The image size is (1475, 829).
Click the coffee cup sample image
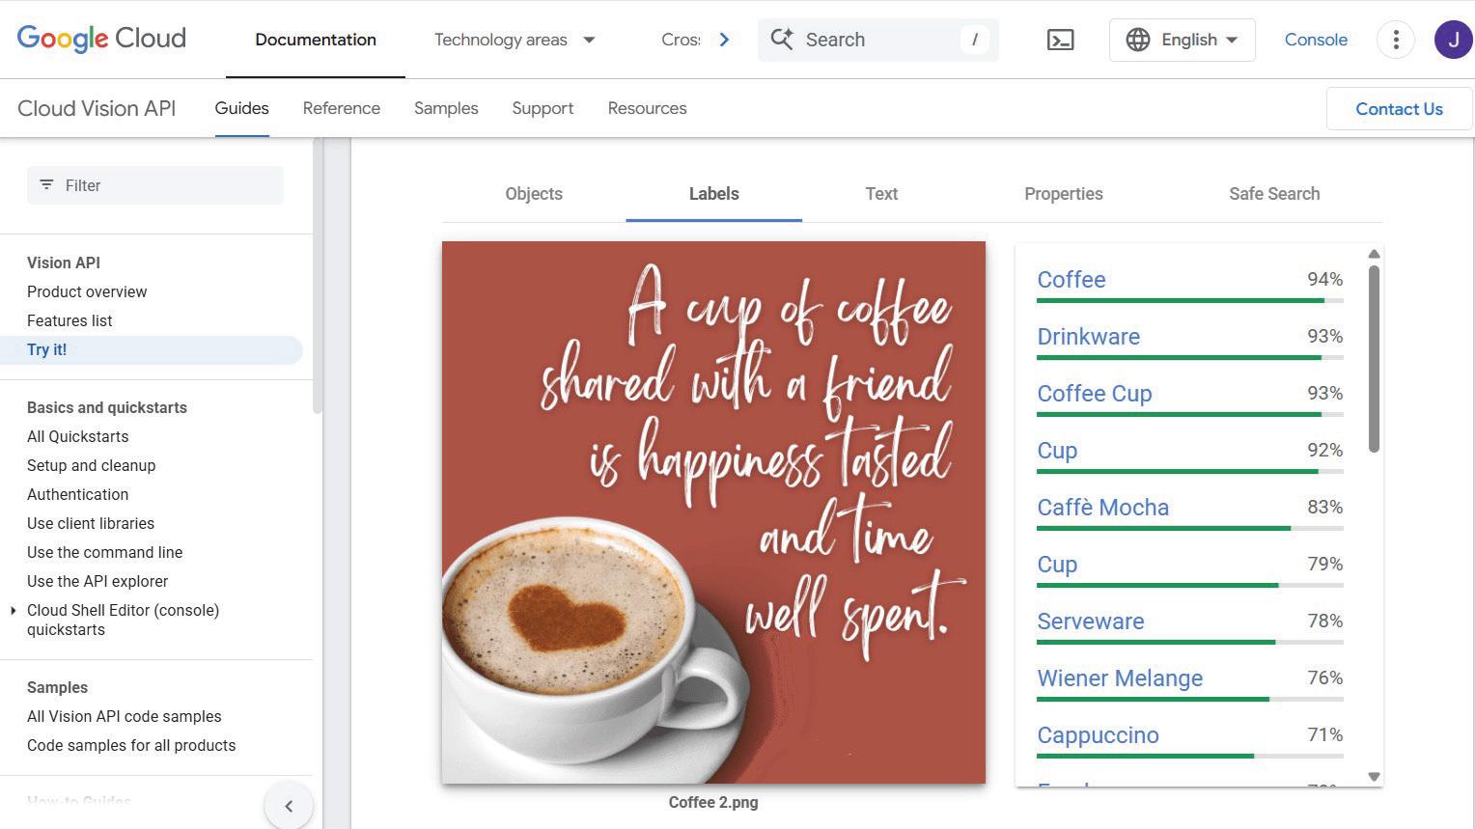click(713, 512)
